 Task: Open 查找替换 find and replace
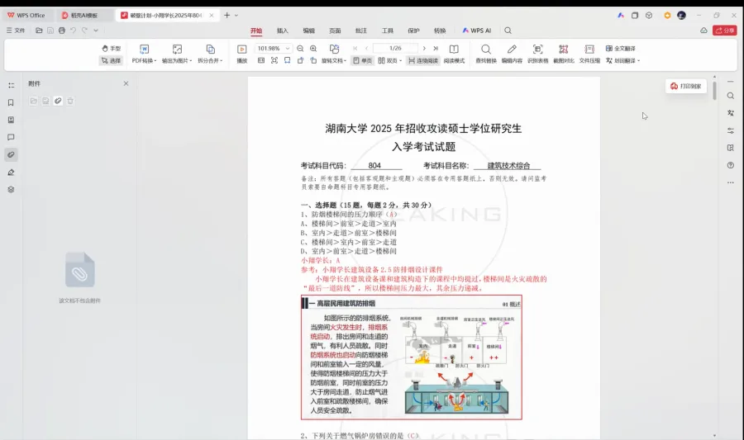click(x=486, y=54)
